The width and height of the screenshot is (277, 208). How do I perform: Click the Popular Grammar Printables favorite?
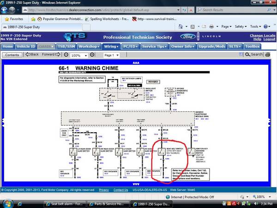click(60, 19)
